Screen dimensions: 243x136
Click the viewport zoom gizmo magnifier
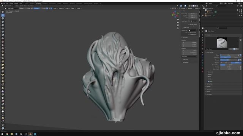[x=178, y=19]
